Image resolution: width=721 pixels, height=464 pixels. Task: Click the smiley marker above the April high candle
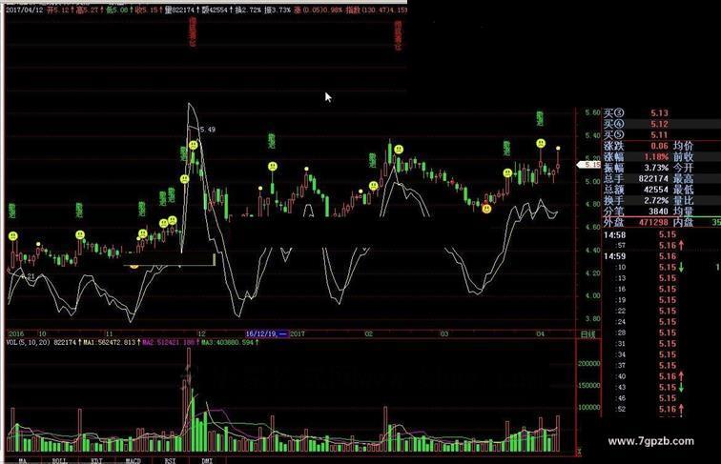pyautogui.click(x=541, y=143)
